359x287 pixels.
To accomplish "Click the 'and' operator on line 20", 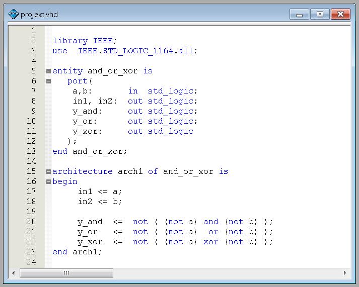I will click(x=211, y=222).
